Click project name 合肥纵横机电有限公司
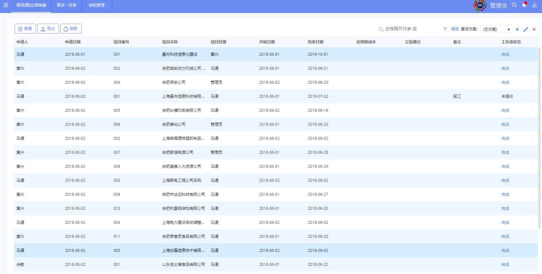542x274 pixels. (x=182, y=110)
